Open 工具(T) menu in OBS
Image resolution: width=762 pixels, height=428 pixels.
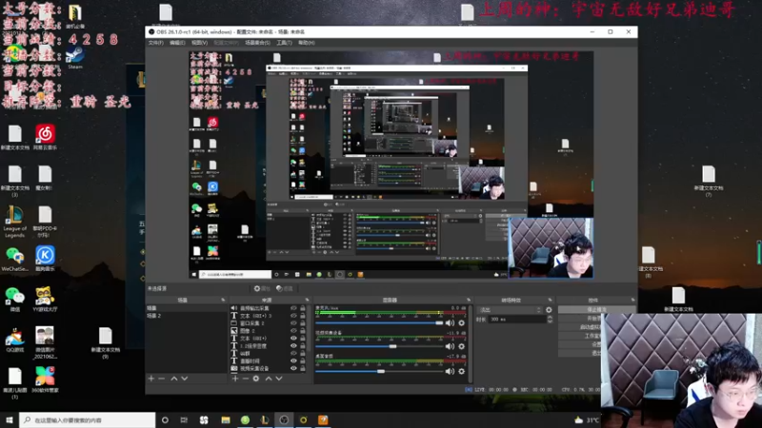click(x=284, y=43)
